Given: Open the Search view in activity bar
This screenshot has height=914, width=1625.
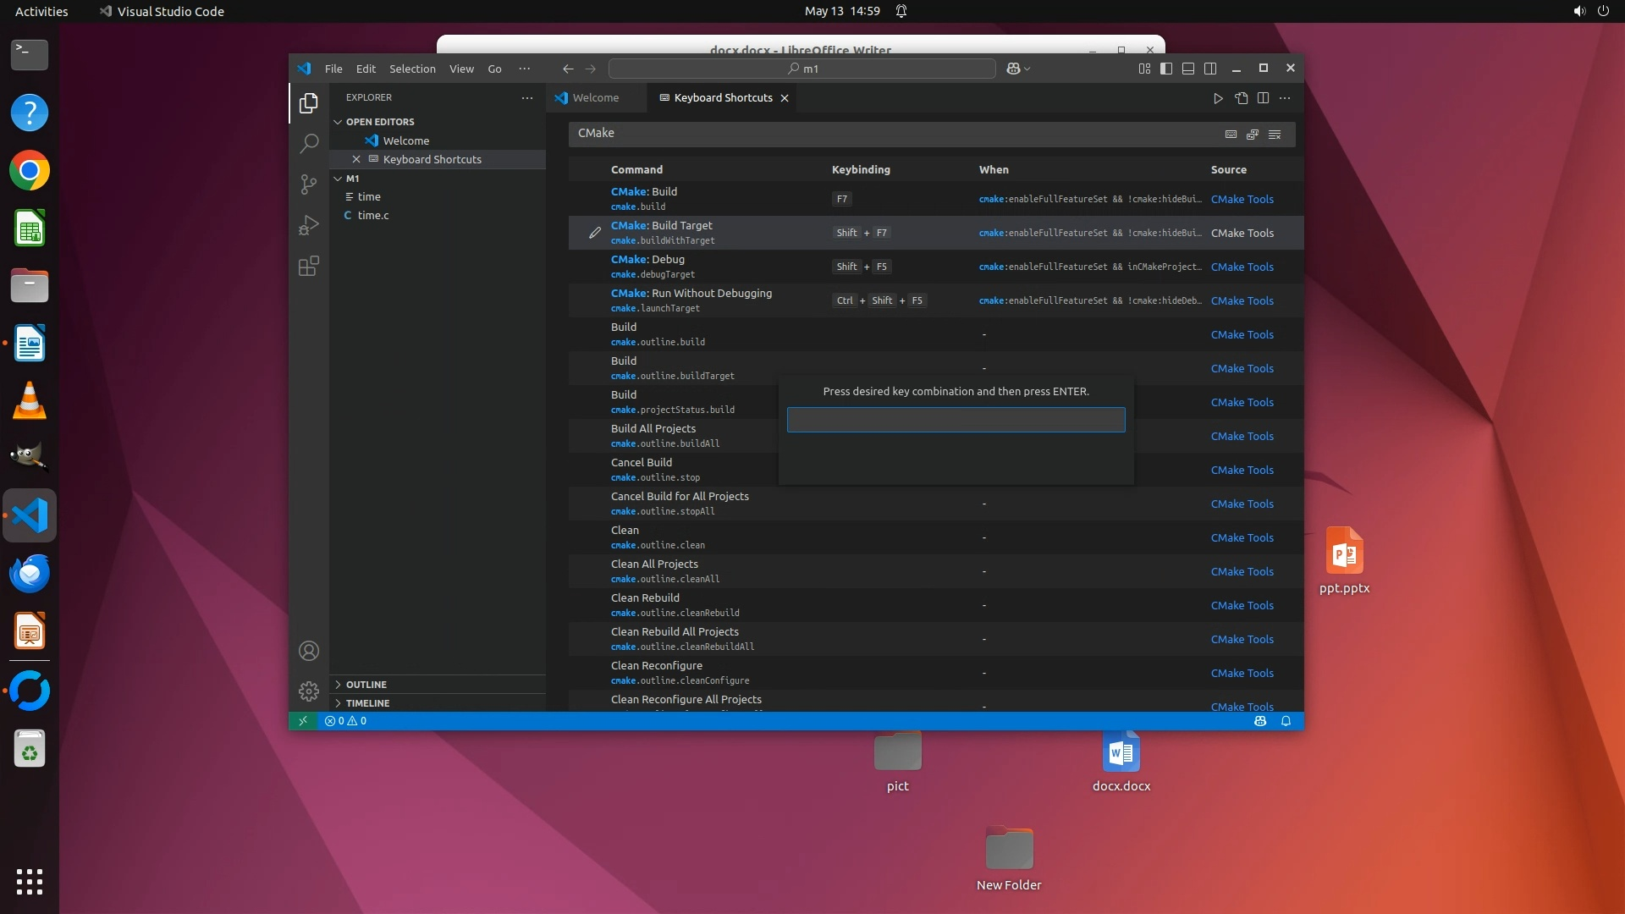Looking at the screenshot, I should click(x=309, y=143).
